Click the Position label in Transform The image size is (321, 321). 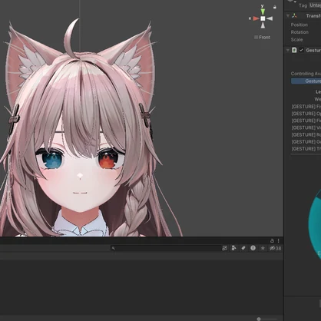tap(299, 25)
